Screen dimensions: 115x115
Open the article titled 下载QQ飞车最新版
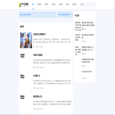pos(38,55)
